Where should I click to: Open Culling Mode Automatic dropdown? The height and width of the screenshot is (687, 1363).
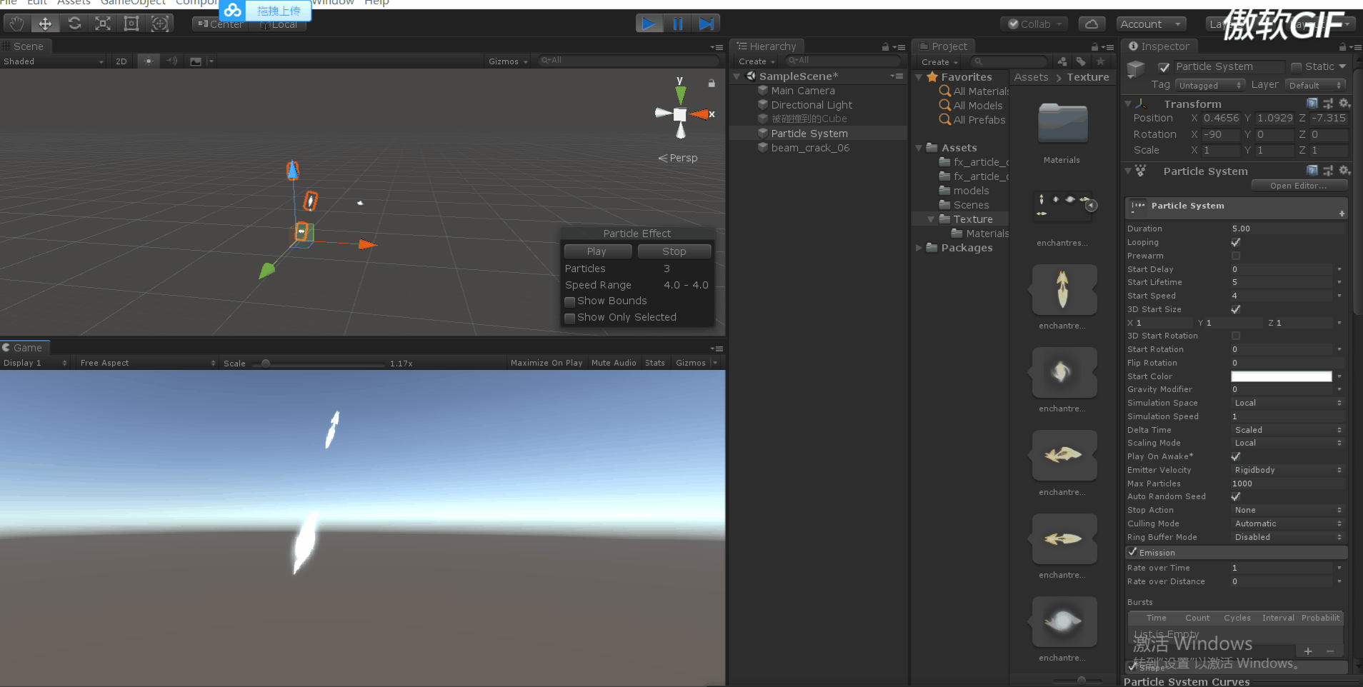tap(1287, 523)
